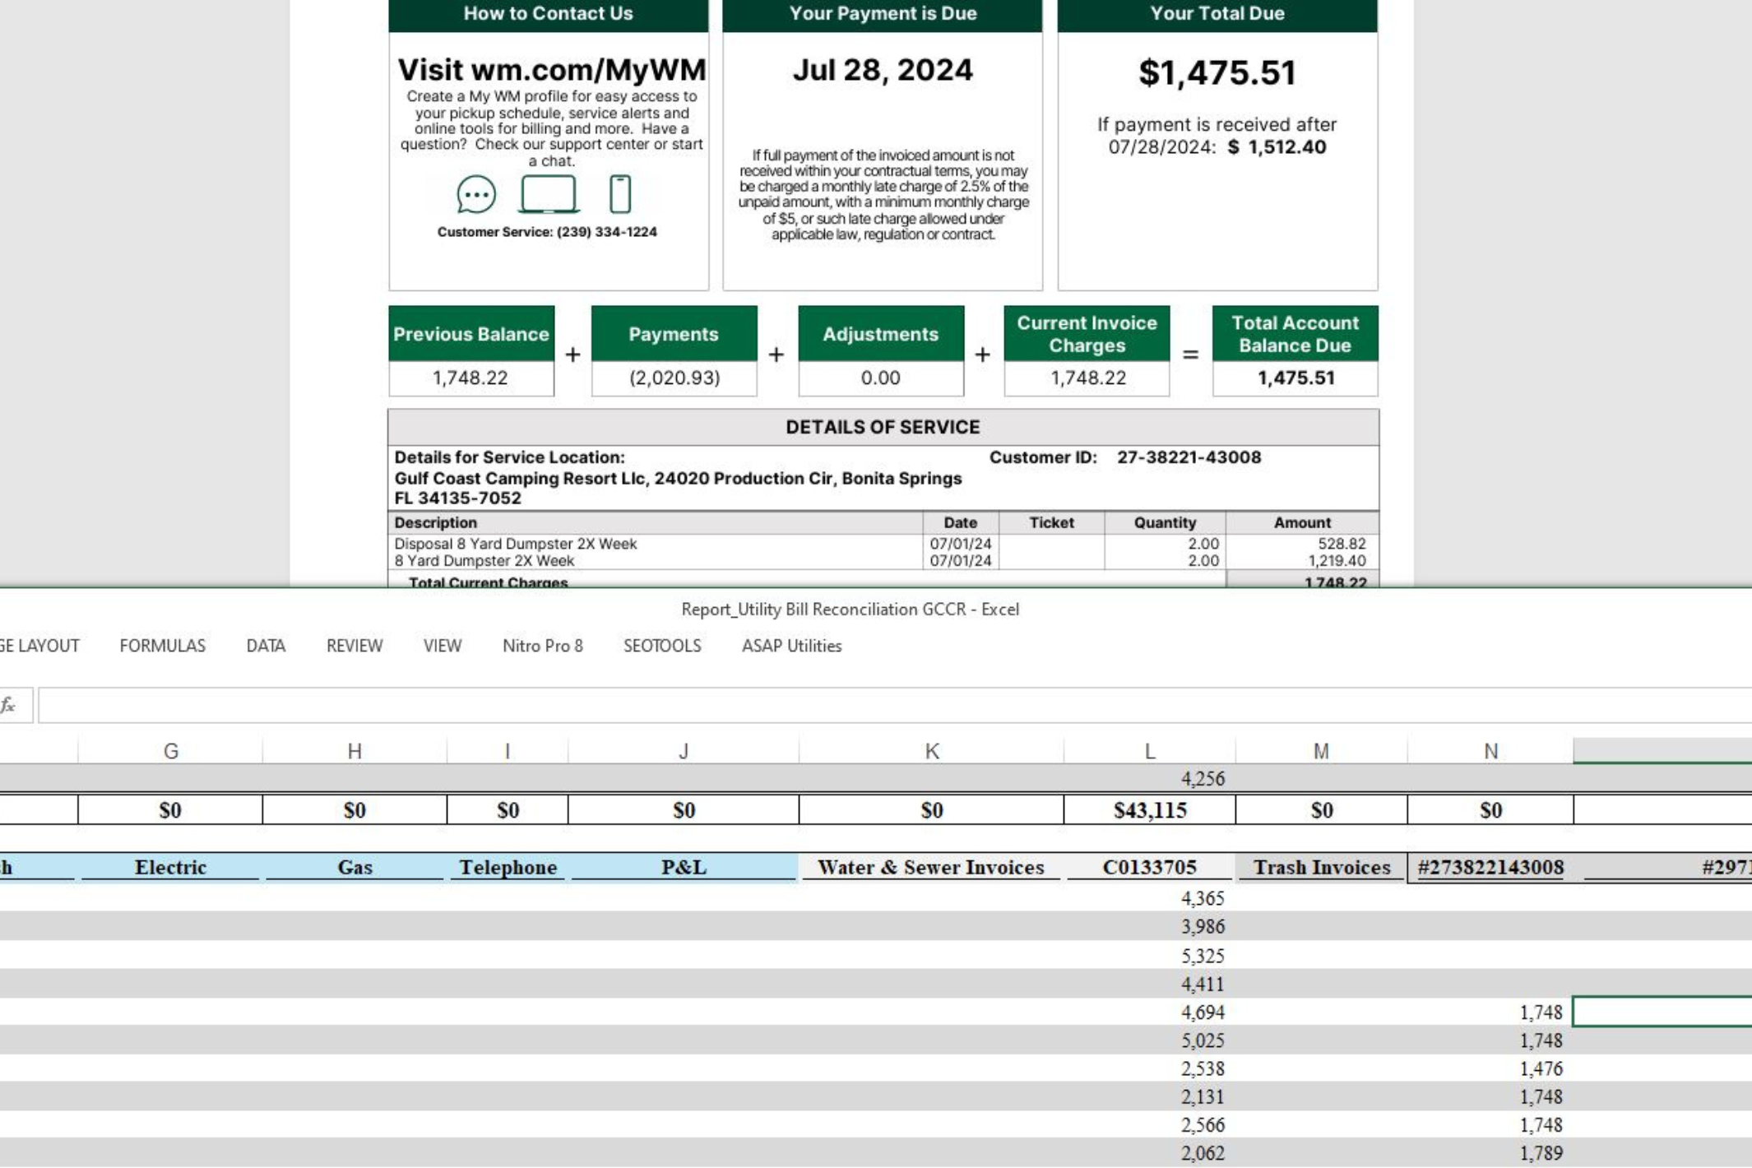Screen dimensions: 1752x1168
Task: Click the mobile phone icon on the invoice
Action: (620, 195)
